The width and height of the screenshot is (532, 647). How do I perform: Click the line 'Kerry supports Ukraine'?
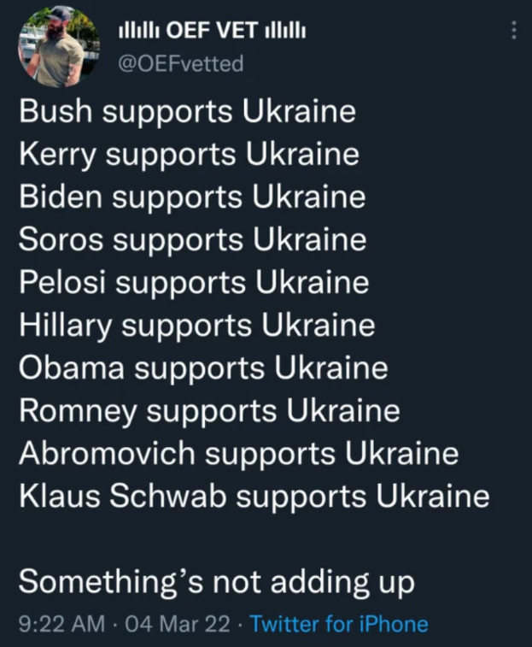click(189, 155)
